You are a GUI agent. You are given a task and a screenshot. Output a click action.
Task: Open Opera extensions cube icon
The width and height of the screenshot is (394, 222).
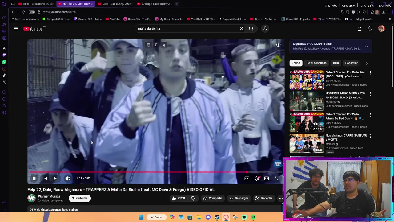[x=372, y=12]
